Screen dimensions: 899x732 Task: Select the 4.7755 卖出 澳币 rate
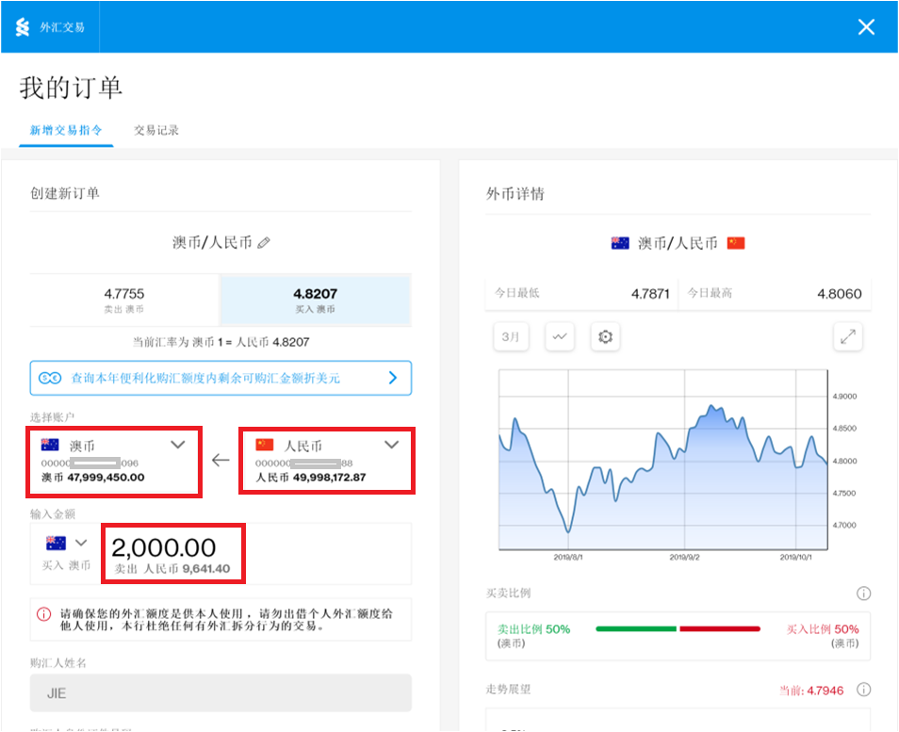pos(123,300)
